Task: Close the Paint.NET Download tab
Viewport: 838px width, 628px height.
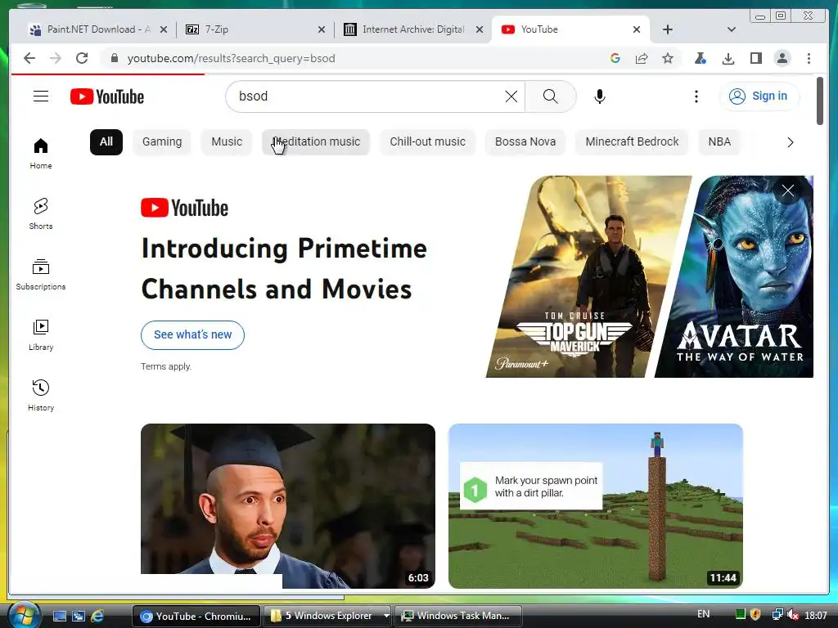Action: click(x=164, y=29)
